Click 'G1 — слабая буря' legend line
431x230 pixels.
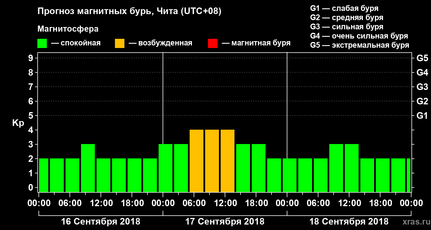[x=344, y=8]
